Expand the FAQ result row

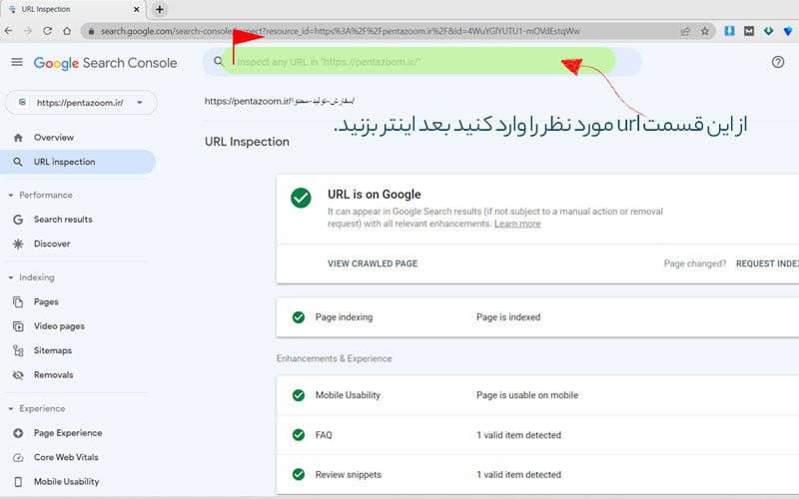[x=537, y=435]
